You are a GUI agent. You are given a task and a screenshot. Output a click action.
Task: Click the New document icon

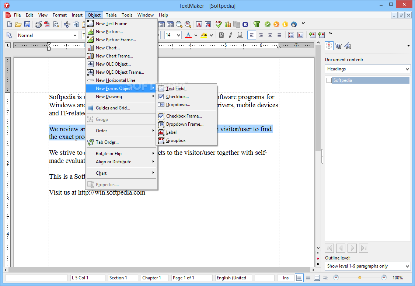pos(10,25)
